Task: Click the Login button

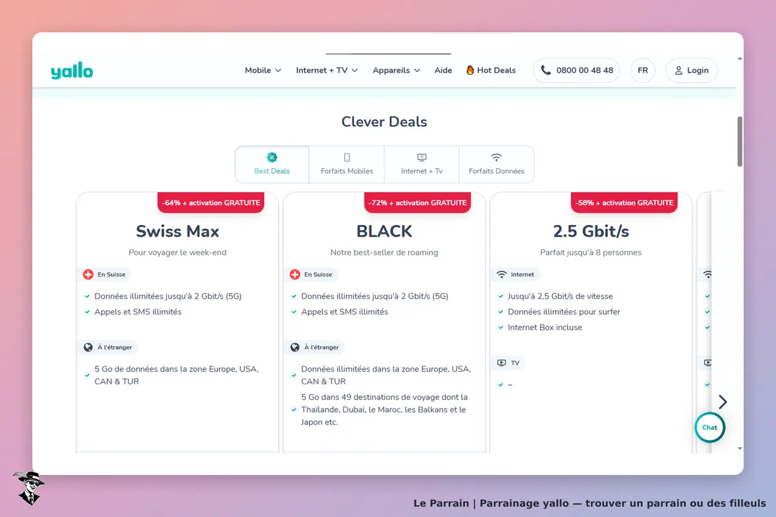Action: 691,70
